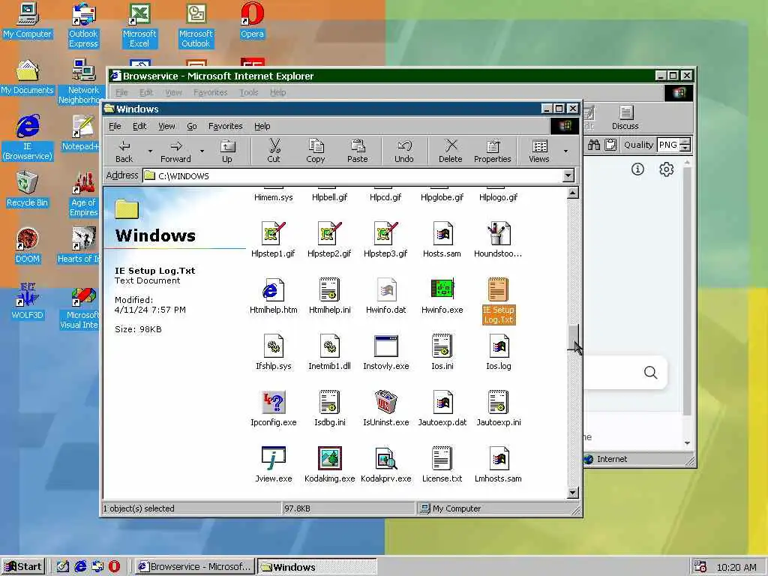Viewport: 768px width, 576px height.
Task: Select the Hlpstep1.gif file
Action: coord(273,240)
